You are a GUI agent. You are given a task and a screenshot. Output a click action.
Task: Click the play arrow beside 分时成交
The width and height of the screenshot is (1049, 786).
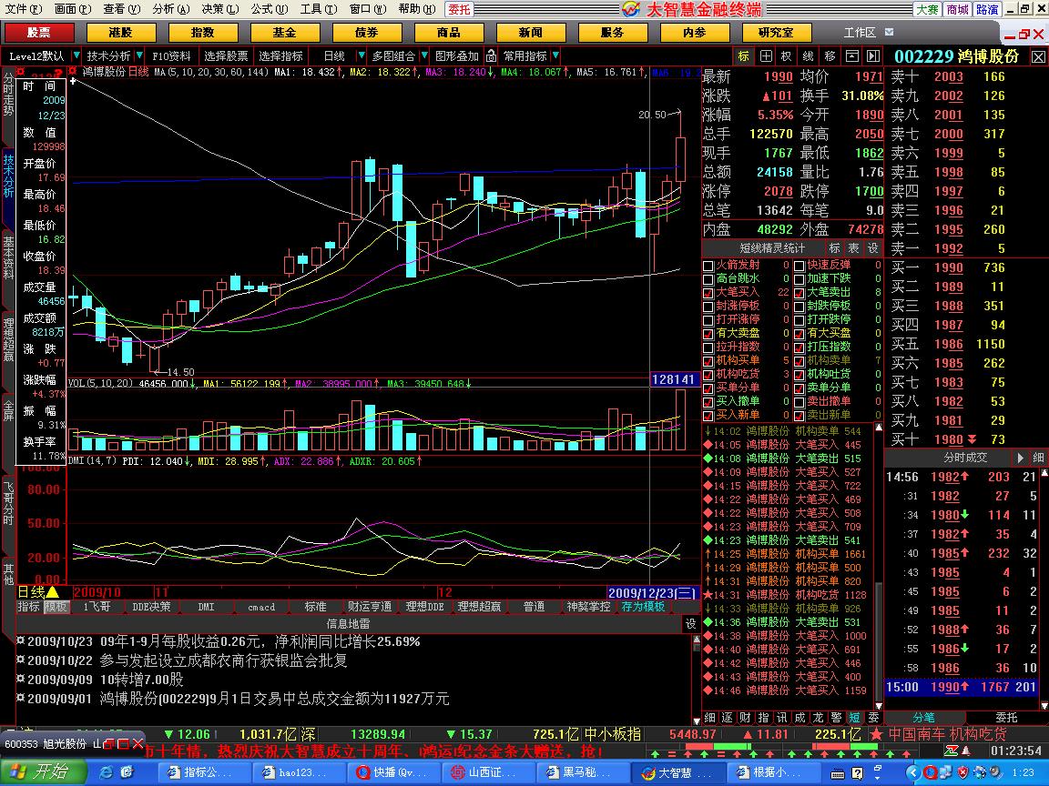coord(1020,458)
